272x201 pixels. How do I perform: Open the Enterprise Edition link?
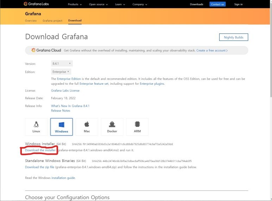[69, 79]
